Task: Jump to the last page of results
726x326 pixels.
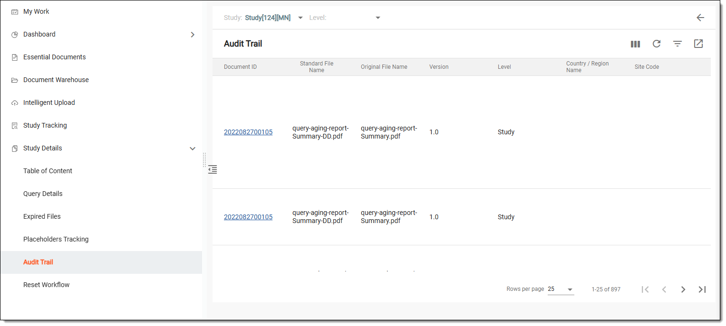Action: [702, 289]
